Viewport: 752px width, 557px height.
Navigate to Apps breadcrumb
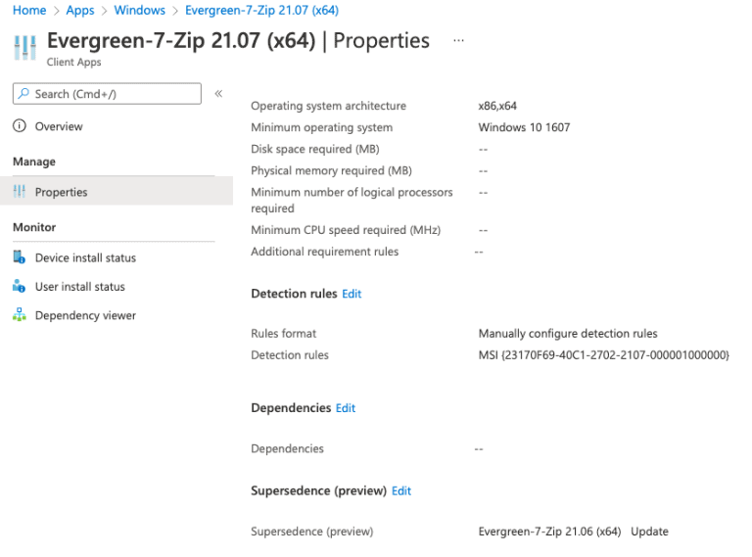(80, 10)
